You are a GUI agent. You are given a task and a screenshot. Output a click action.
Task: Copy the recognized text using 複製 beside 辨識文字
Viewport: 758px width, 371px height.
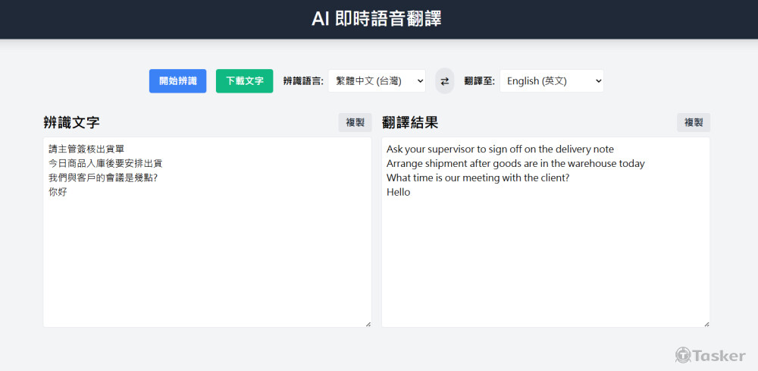[x=355, y=122]
